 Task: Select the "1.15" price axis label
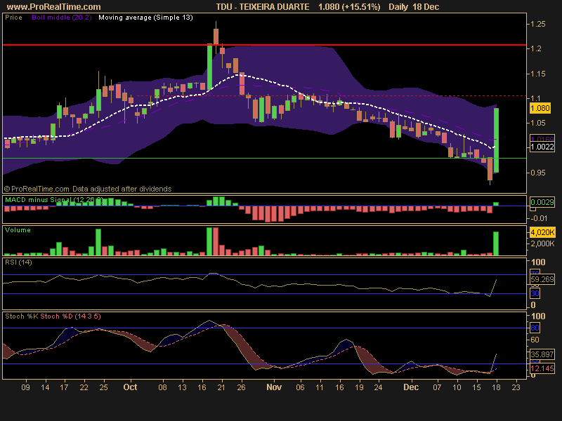click(x=538, y=74)
